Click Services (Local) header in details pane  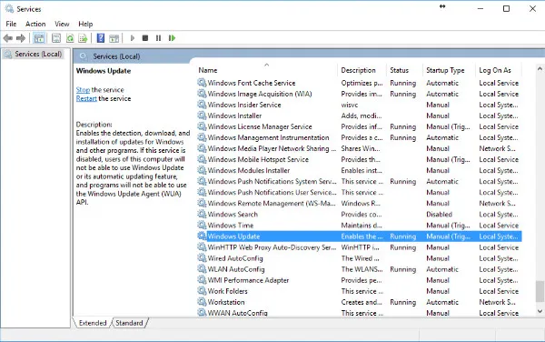click(x=116, y=56)
